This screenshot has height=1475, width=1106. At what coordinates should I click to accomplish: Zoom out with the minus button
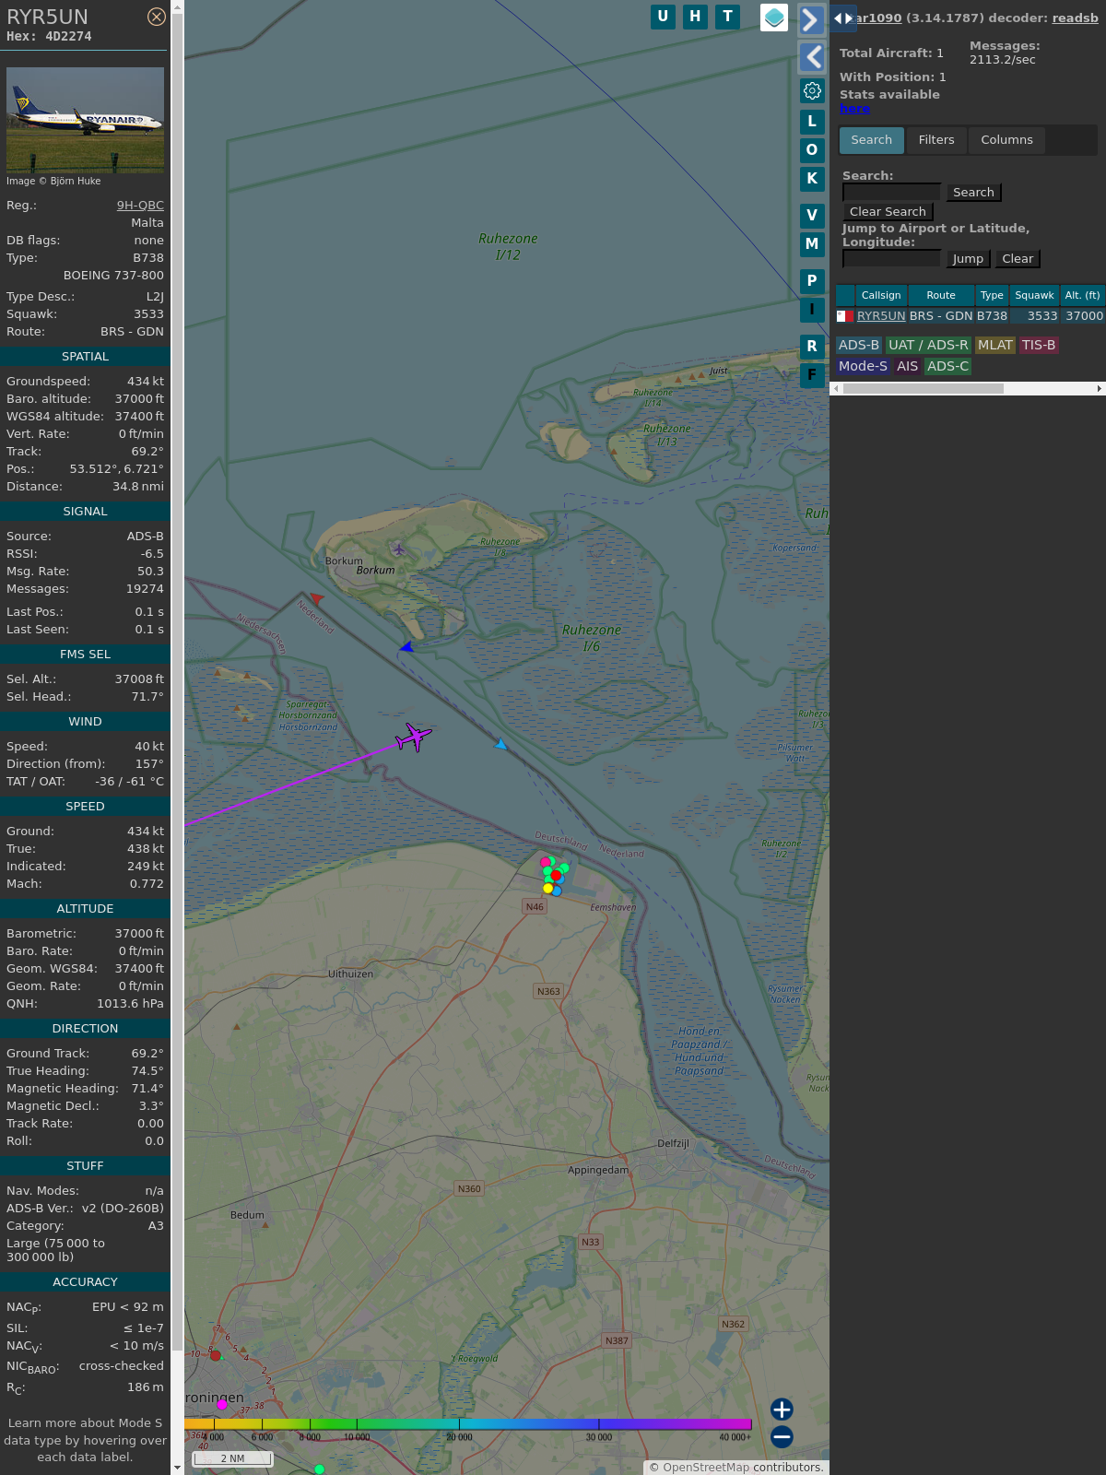782,1436
